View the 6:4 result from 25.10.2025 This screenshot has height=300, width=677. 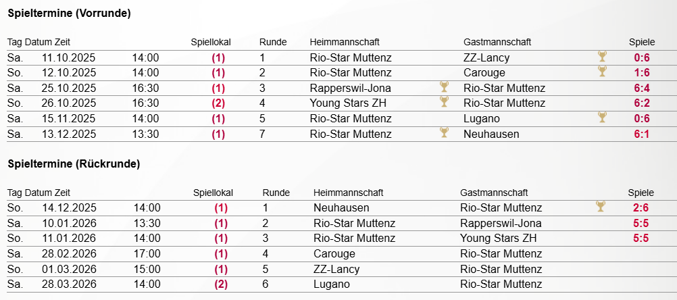[x=641, y=88]
